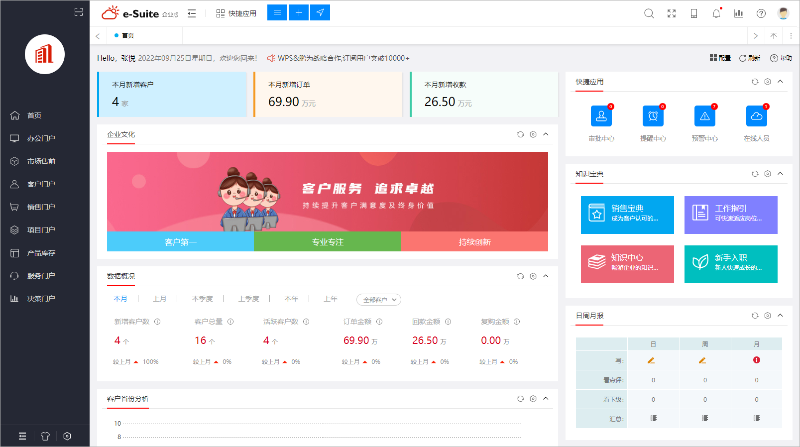Viewport: 800px width, 447px height.
Task: Collapse the 数据概况 panel
Action: pos(546,276)
